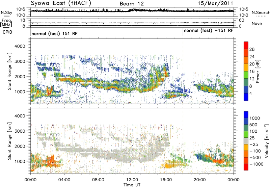This screenshot has height=187, width=270.
Task: Click the 'Power [dB]' colorbar label
Action: [x=258, y=71]
